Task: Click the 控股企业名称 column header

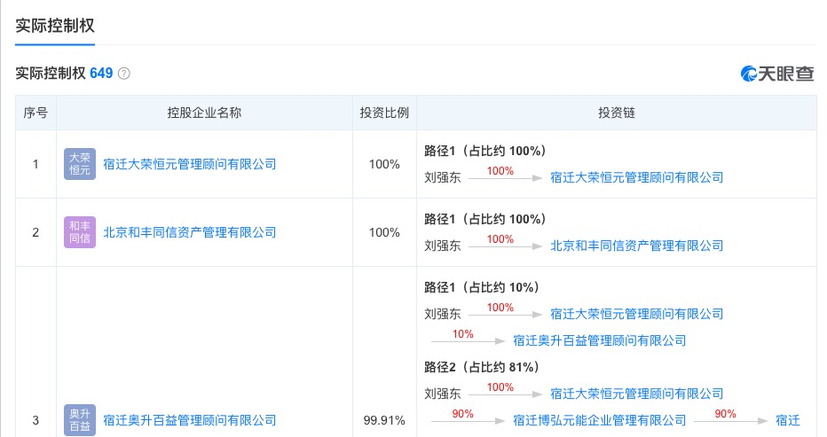Action: 204,113
